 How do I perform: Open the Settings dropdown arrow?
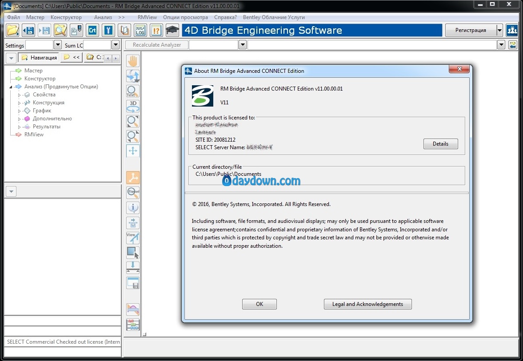click(57, 45)
